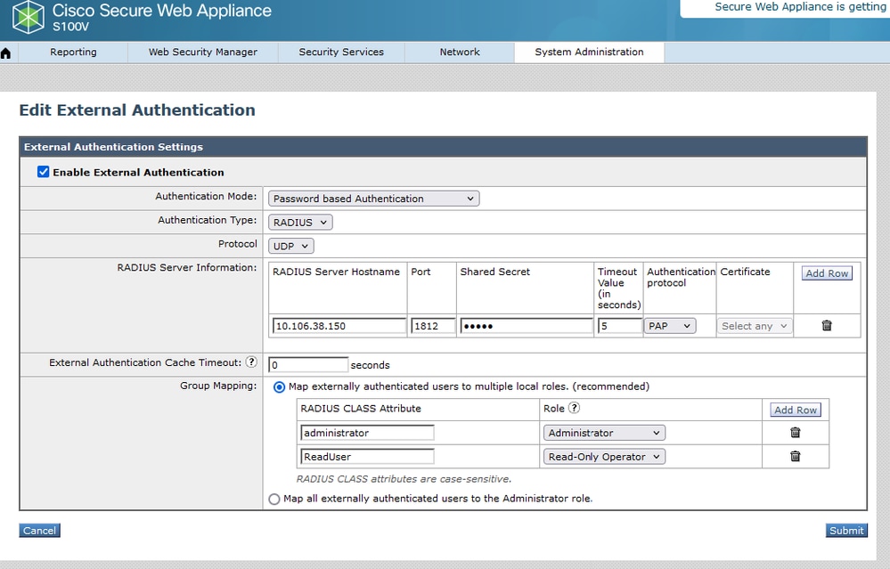The width and height of the screenshot is (890, 569).
Task: Open the System Administration menu
Action: [589, 53]
